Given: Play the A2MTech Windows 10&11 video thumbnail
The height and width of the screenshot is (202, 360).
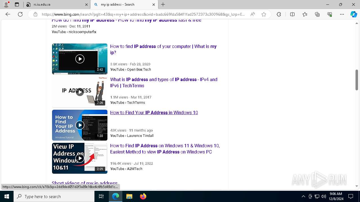Looking at the screenshot, I should (x=80, y=158).
